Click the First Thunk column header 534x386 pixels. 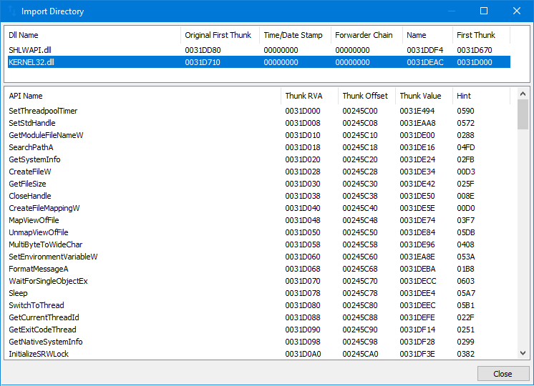click(481, 35)
